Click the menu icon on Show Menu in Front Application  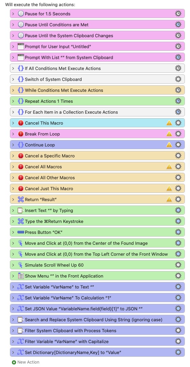coord(21,276)
